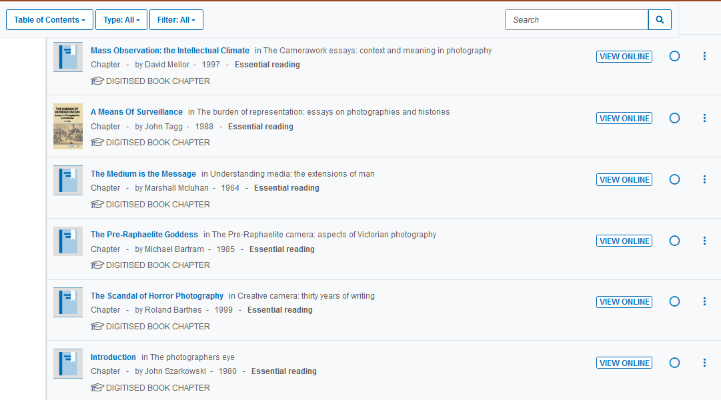721x400 pixels.
Task: Click the search magnifier icon button
Action: point(659,20)
